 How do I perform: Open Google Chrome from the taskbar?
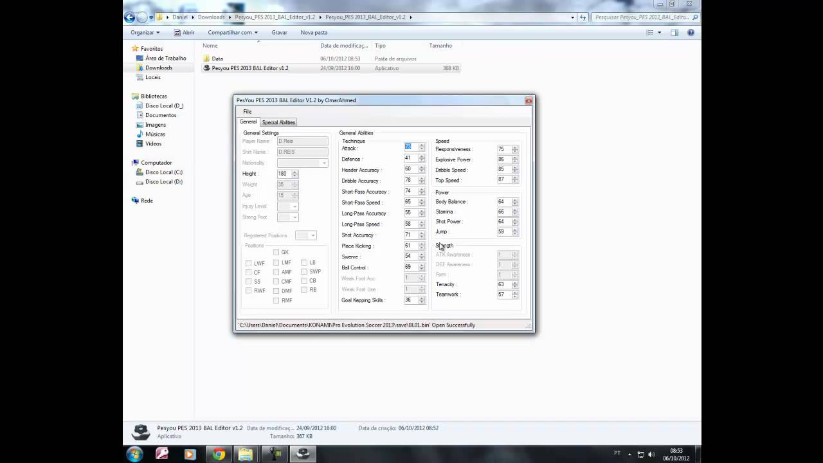(x=219, y=454)
